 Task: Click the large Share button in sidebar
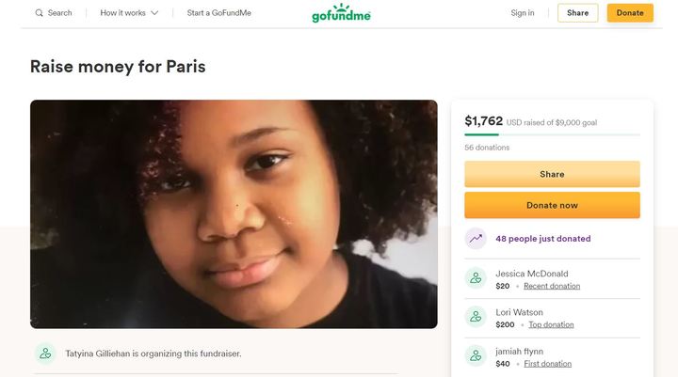[552, 174]
